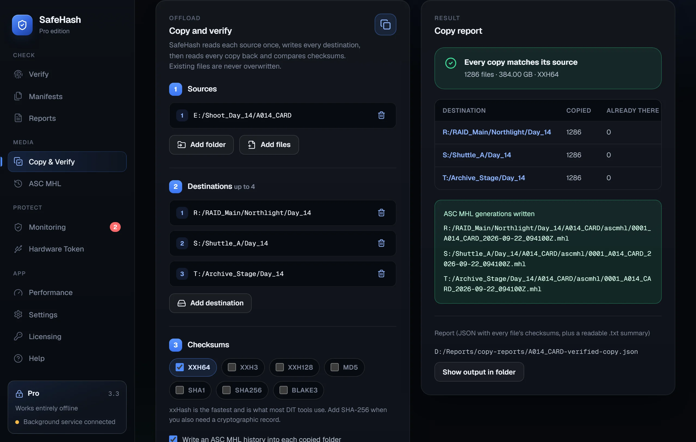Toggle Write an ASC MHL history checkbox
This screenshot has height=442, width=696.
[x=173, y=439]
